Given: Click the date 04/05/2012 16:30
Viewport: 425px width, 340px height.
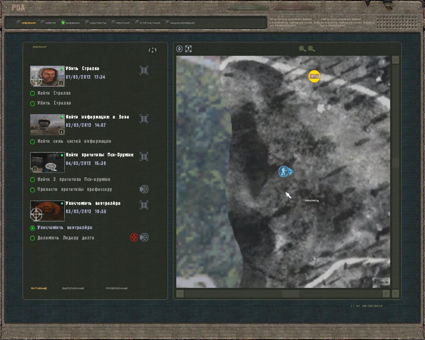Looking at the screenshot, I should 86,163.
